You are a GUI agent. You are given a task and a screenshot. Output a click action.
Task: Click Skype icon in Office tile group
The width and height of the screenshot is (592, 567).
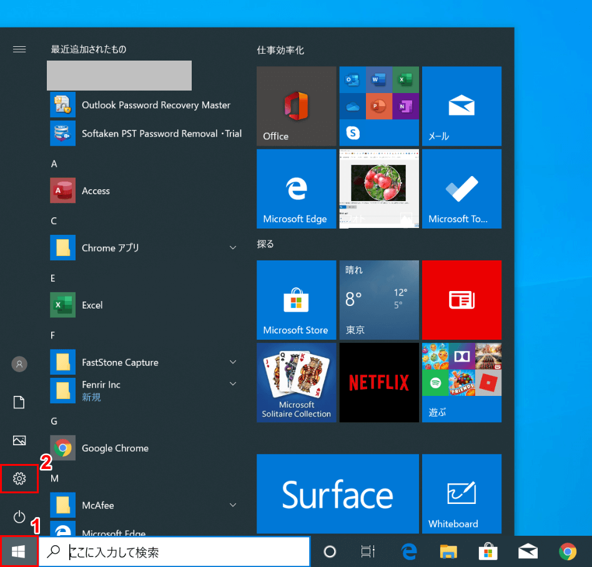(x=353, y=133)
